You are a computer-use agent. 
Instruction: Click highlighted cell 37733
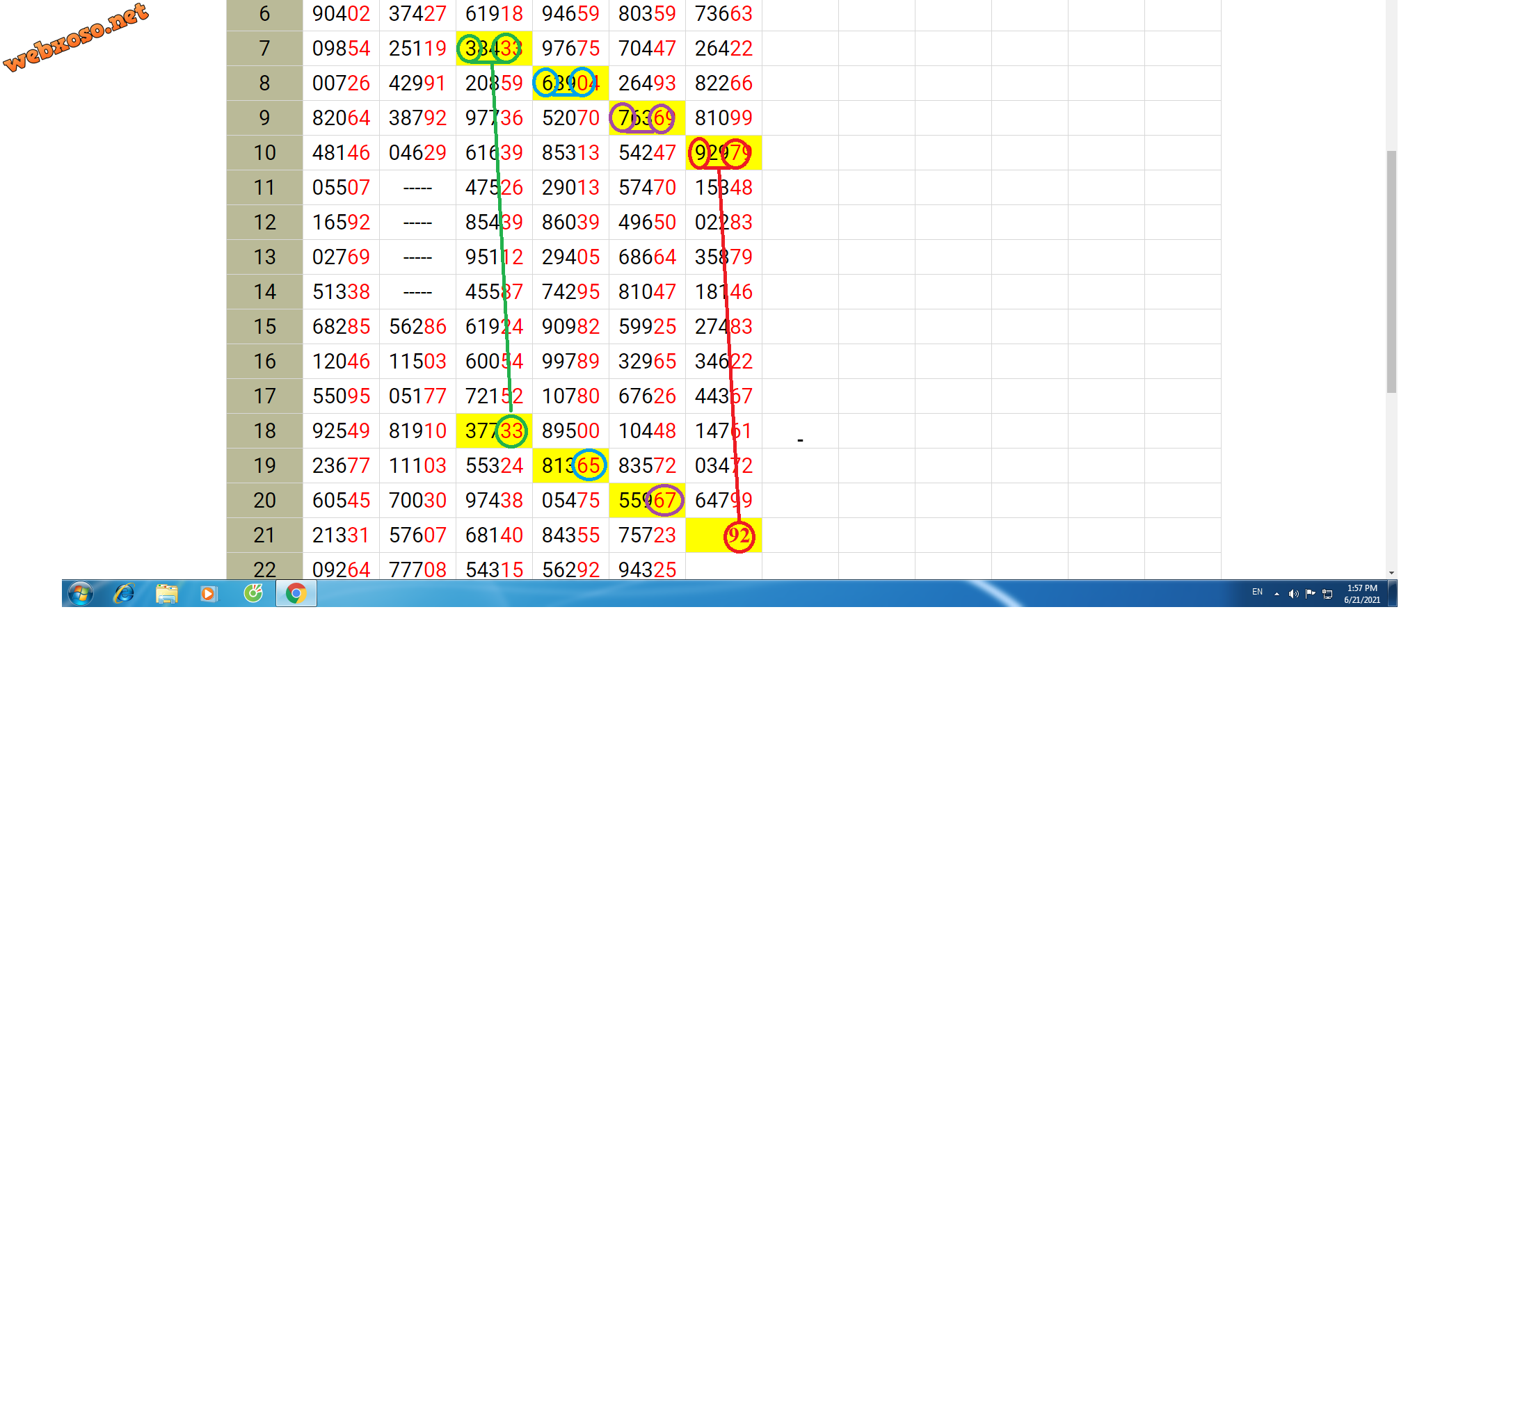494,431
